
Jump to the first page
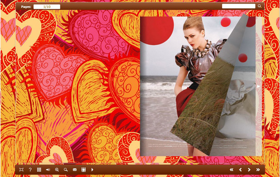pos(232,170)
